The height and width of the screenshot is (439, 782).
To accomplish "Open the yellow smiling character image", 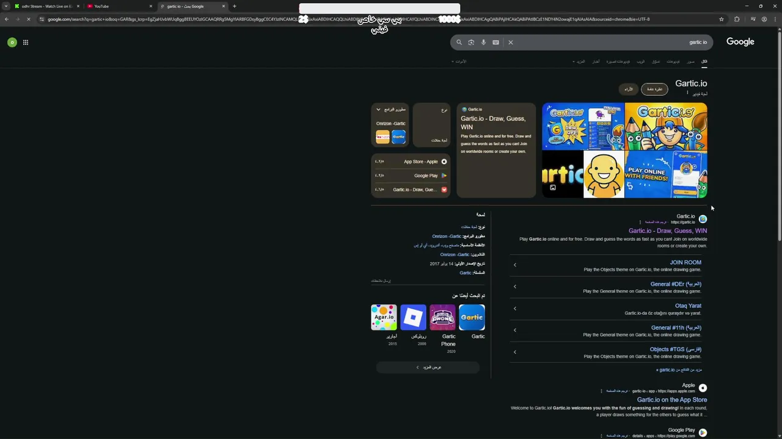I will 604,174.
